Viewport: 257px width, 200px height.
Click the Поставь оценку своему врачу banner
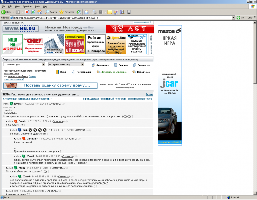50,85
